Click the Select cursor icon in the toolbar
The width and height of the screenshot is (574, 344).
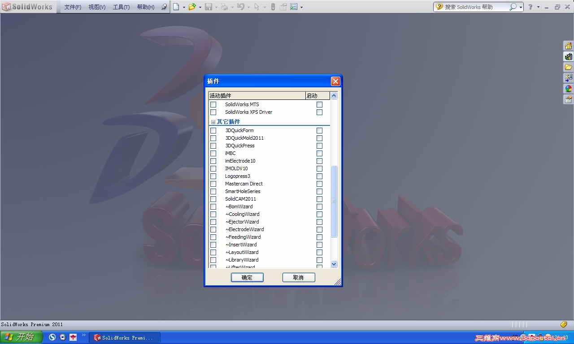(257, 7)
